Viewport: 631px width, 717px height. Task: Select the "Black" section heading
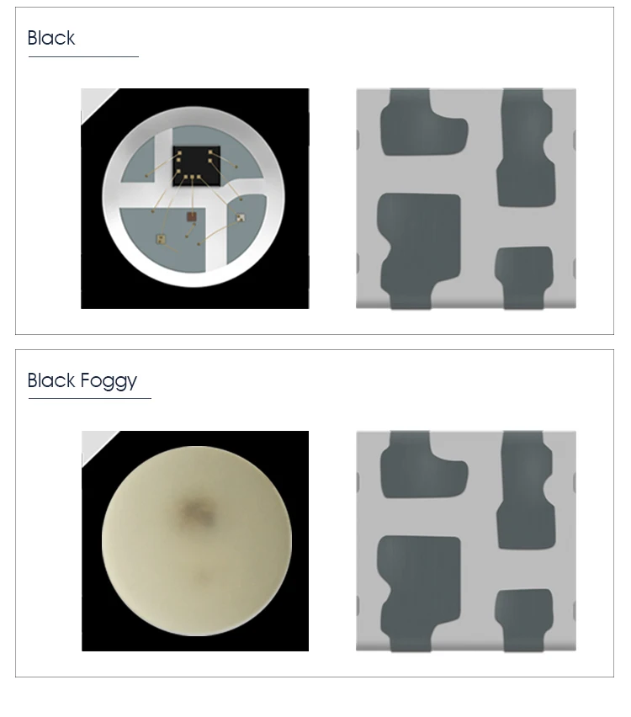tap(51, 38)
